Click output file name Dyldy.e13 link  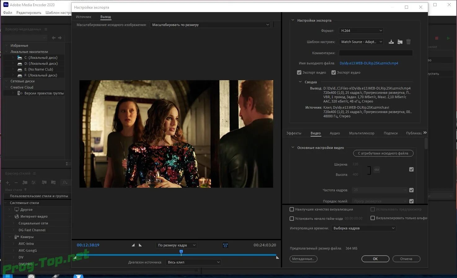coord(369,63)
